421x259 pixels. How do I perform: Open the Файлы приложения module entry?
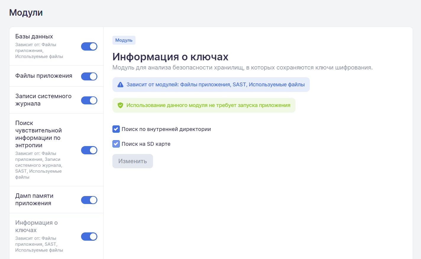44,76
